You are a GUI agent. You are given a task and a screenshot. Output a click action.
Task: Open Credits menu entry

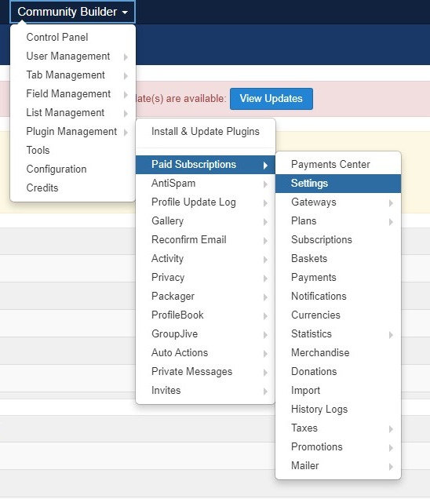[x=73, y=188]
